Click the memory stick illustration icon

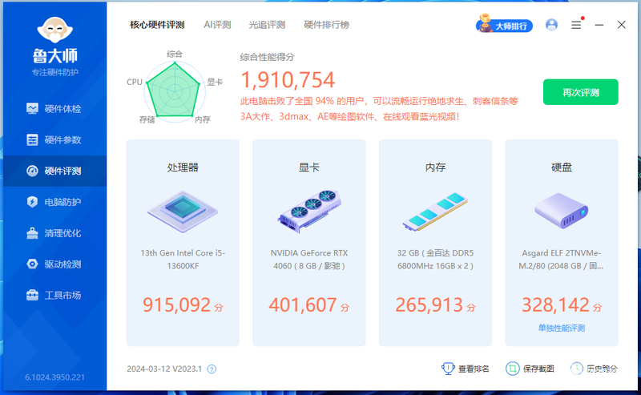tap(435, 212)
